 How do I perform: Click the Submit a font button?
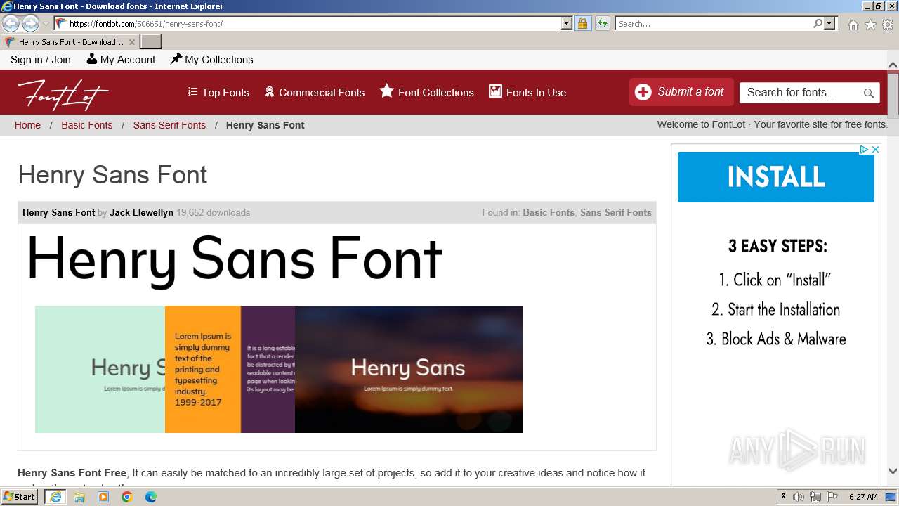pos(681,92)
